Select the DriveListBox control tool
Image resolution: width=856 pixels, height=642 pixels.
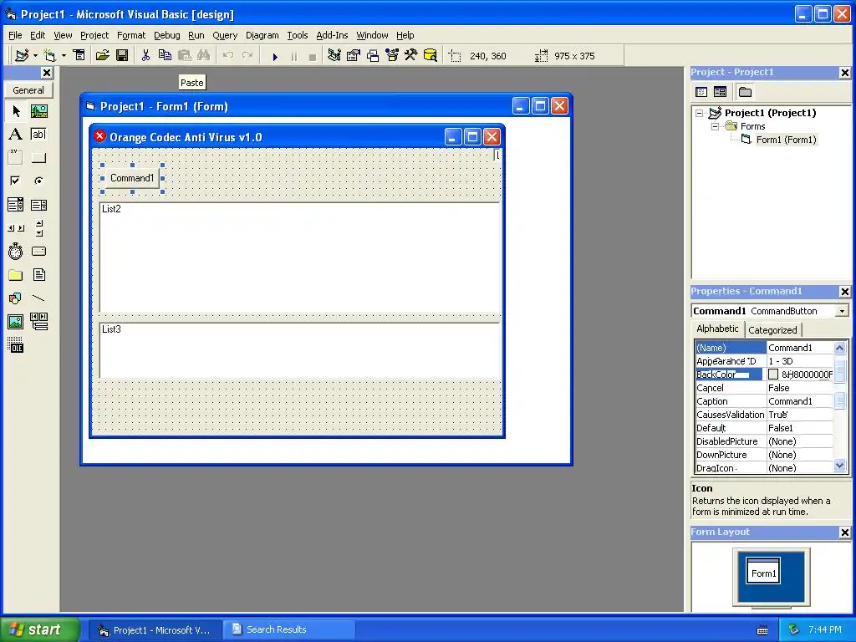click(x=38, y=251)
